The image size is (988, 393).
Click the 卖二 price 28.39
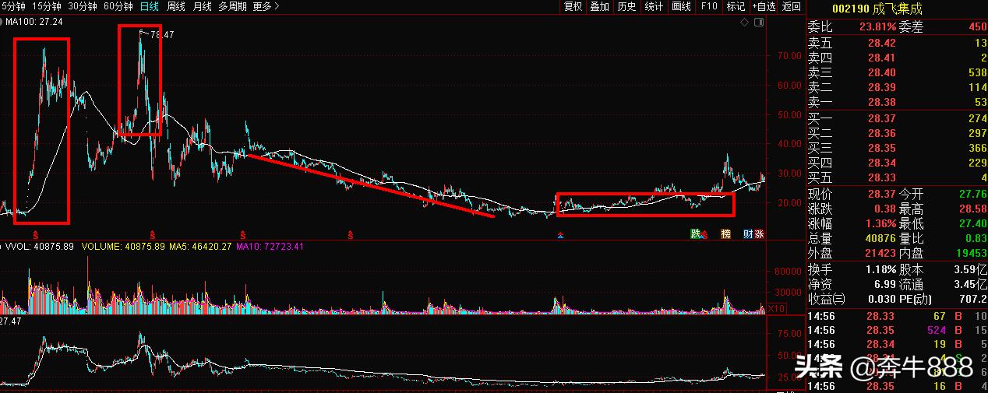[881, 87]
